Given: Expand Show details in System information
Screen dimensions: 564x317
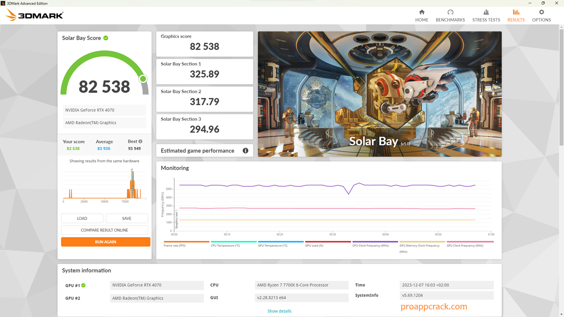Looking at the screenshot, I should (x=279, y=311).
